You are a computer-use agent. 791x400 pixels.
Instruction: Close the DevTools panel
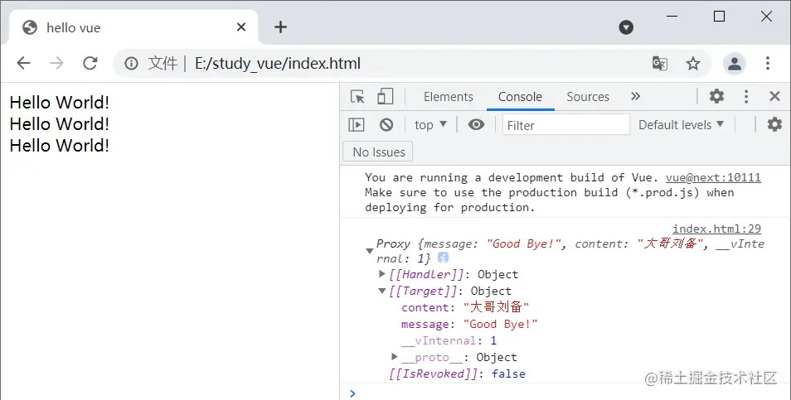pyautogui.click(x=775, y=96)
